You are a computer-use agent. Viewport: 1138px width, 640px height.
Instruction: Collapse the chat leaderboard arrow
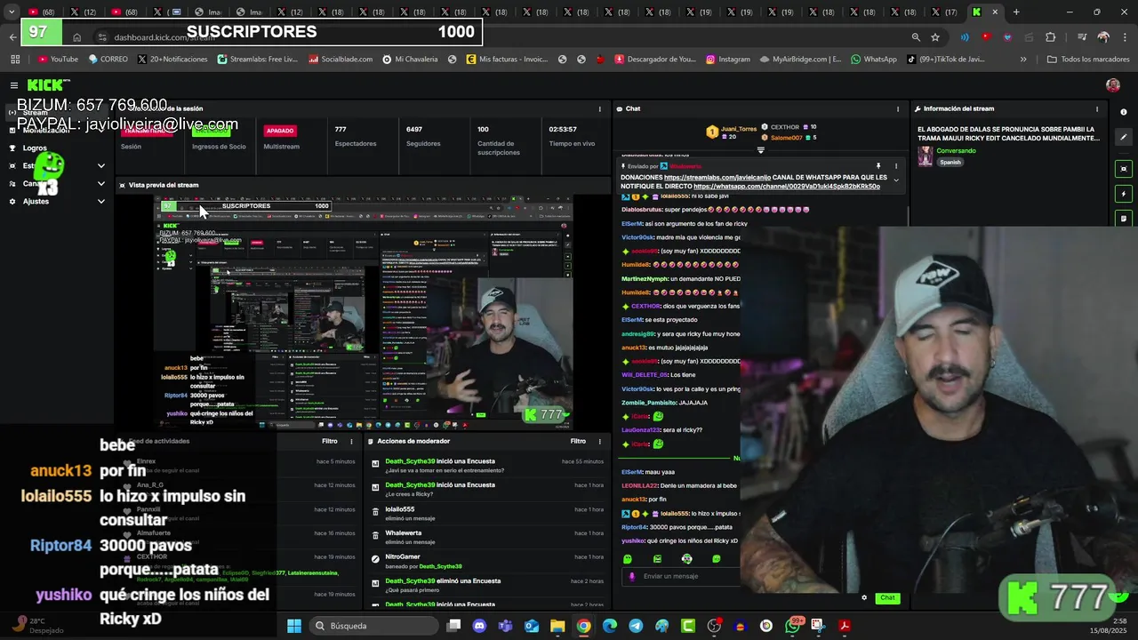760,150
